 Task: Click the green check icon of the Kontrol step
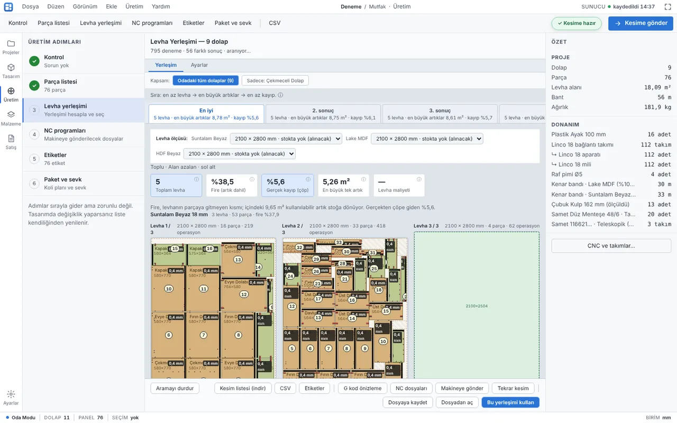pyautogui.click(x=34, y=61)
